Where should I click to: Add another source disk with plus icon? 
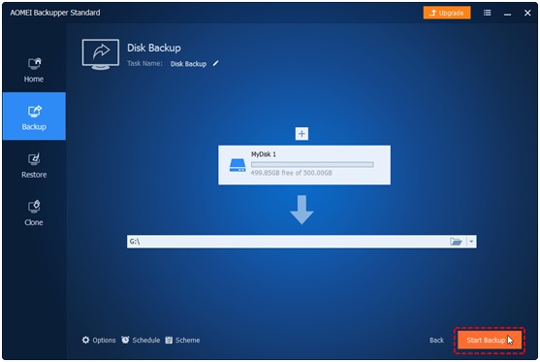[302, 134]
